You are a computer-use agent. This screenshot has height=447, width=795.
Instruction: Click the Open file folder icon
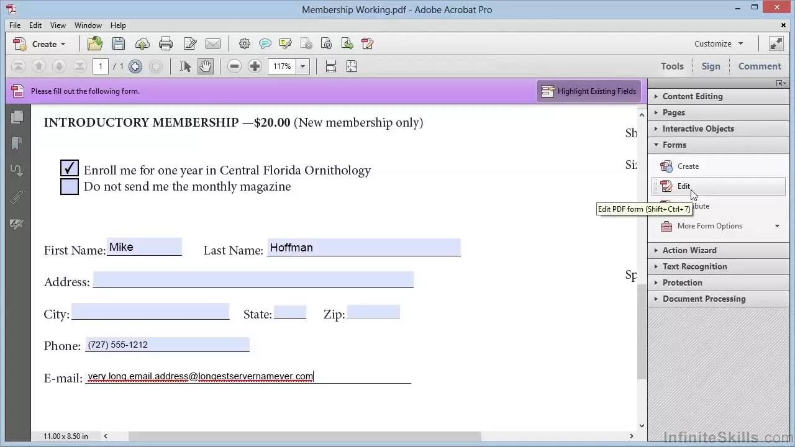pyautogui.click(x=95, y=43)
